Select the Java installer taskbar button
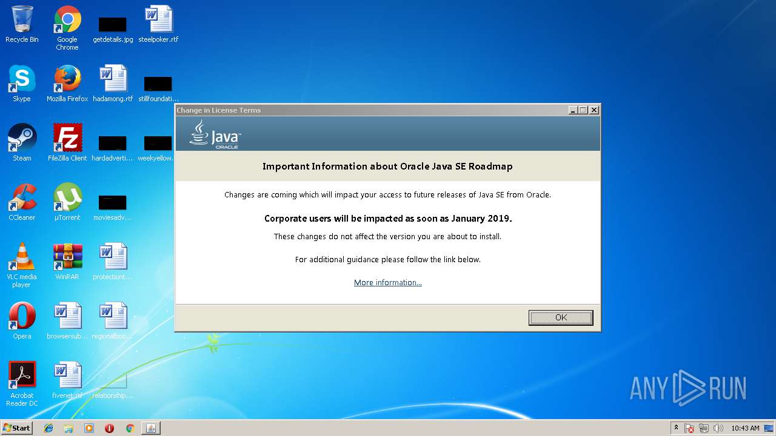 point(151,428)
